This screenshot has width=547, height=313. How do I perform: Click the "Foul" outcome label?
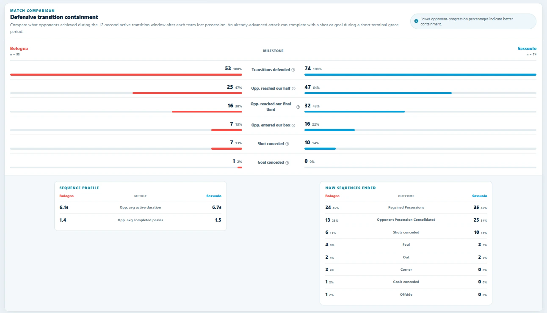(x=406, y=245)
